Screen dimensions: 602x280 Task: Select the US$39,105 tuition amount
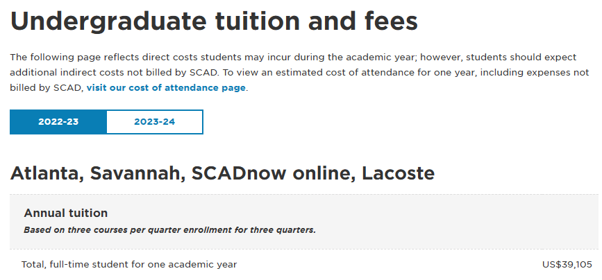567,264
